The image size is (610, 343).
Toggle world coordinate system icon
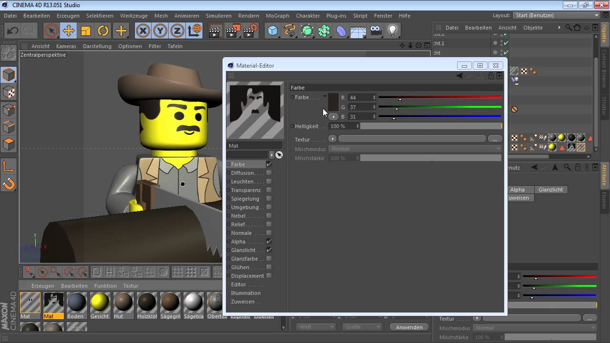tap(194, 31)
